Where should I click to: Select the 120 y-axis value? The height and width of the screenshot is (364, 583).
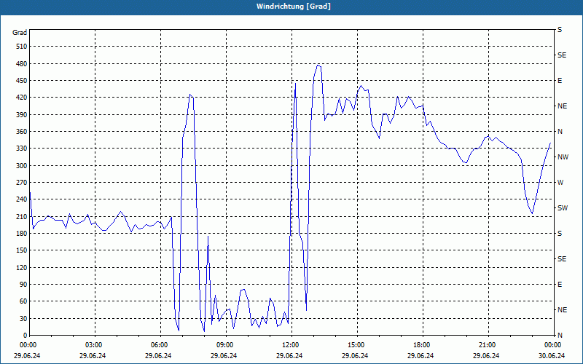pos(22,267)
